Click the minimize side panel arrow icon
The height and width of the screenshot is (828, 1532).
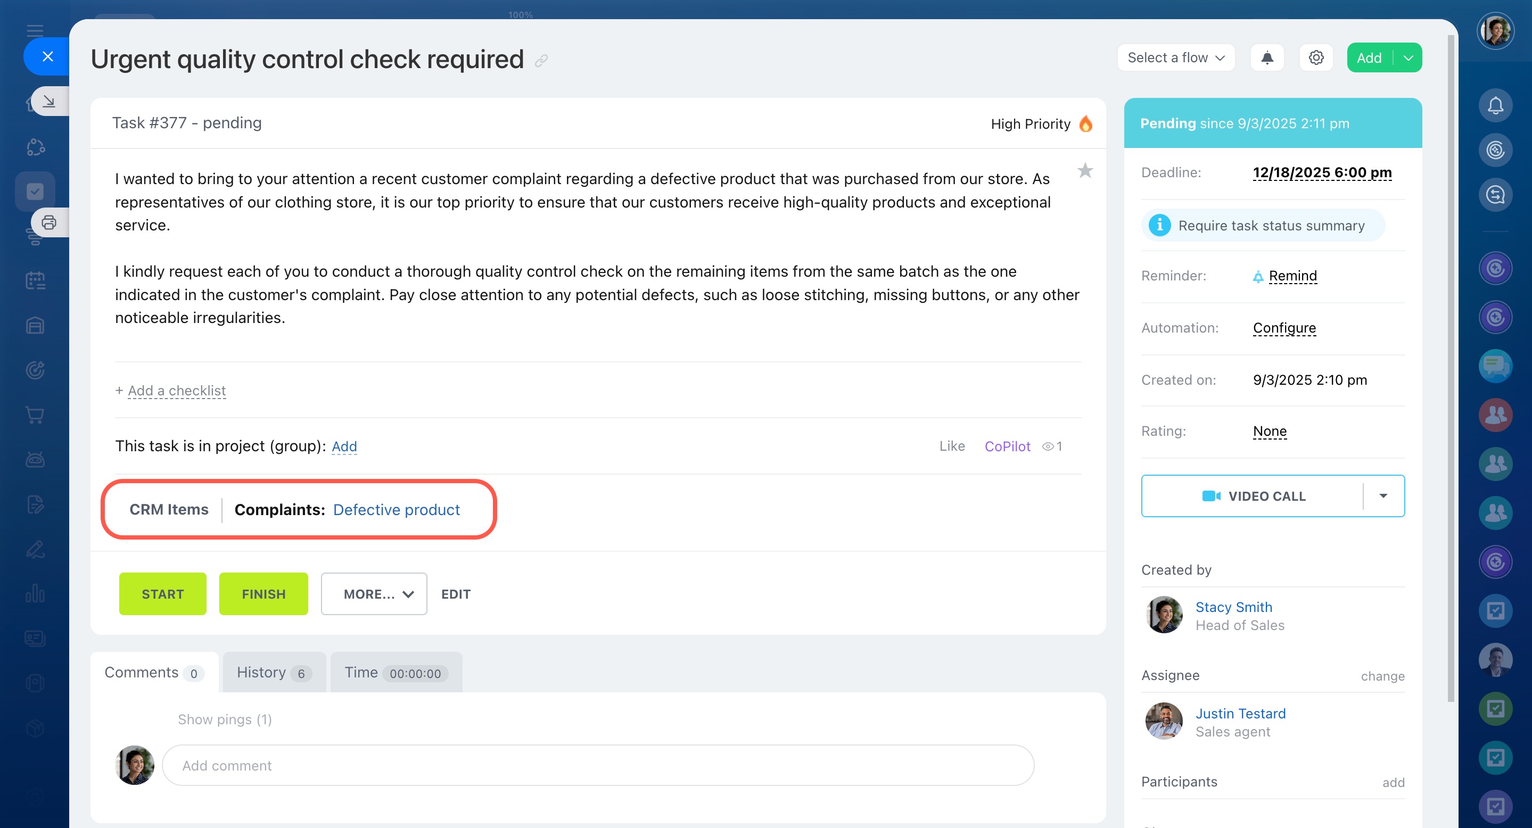[x=49, y=101]
